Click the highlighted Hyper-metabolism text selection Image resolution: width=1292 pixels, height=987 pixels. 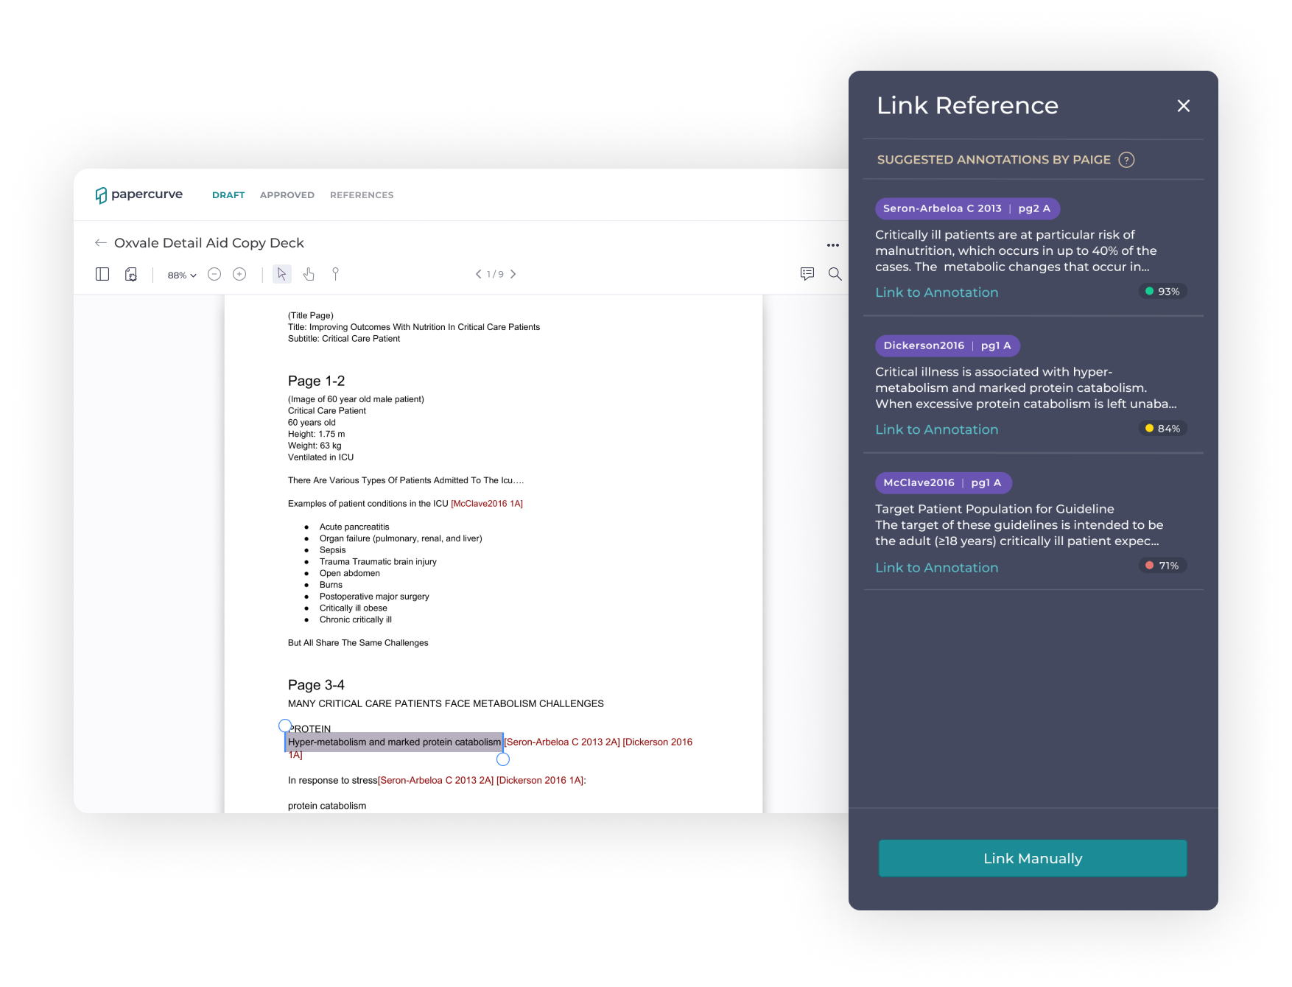(x=394, y=742)
